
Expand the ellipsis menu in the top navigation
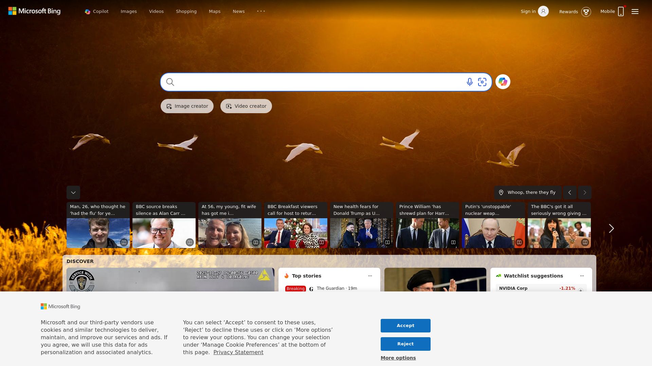pos(261,11)
